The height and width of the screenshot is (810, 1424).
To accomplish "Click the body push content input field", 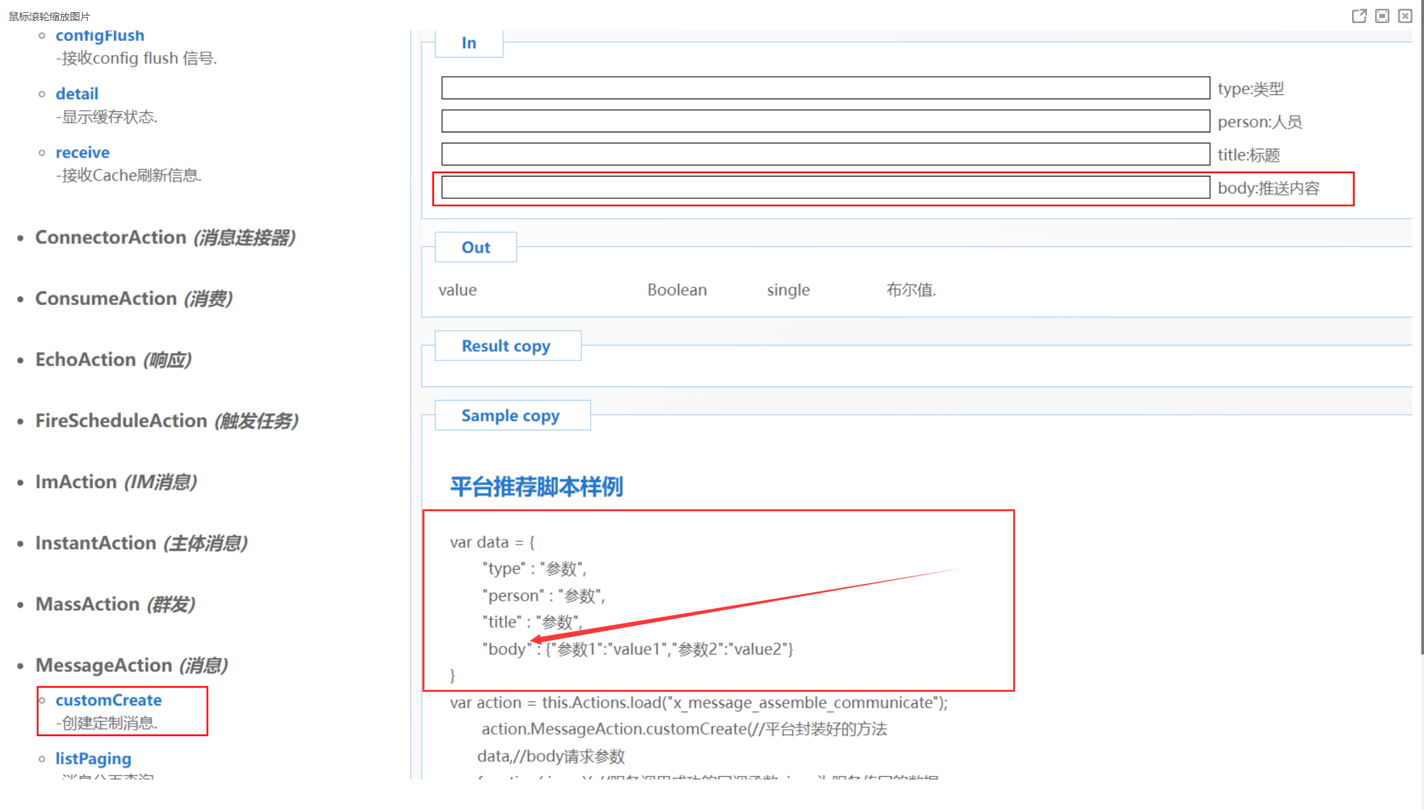I will [x=824, y=188].
